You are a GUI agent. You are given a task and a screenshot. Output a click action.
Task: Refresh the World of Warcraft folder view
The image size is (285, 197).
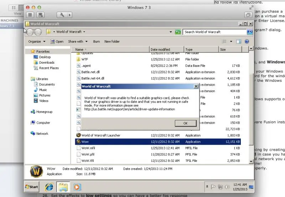pyautogui.click(x=178, y=32)
